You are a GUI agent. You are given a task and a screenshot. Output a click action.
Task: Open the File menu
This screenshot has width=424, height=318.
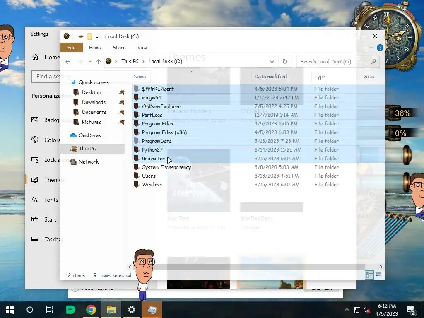click(x=71, y=48)
